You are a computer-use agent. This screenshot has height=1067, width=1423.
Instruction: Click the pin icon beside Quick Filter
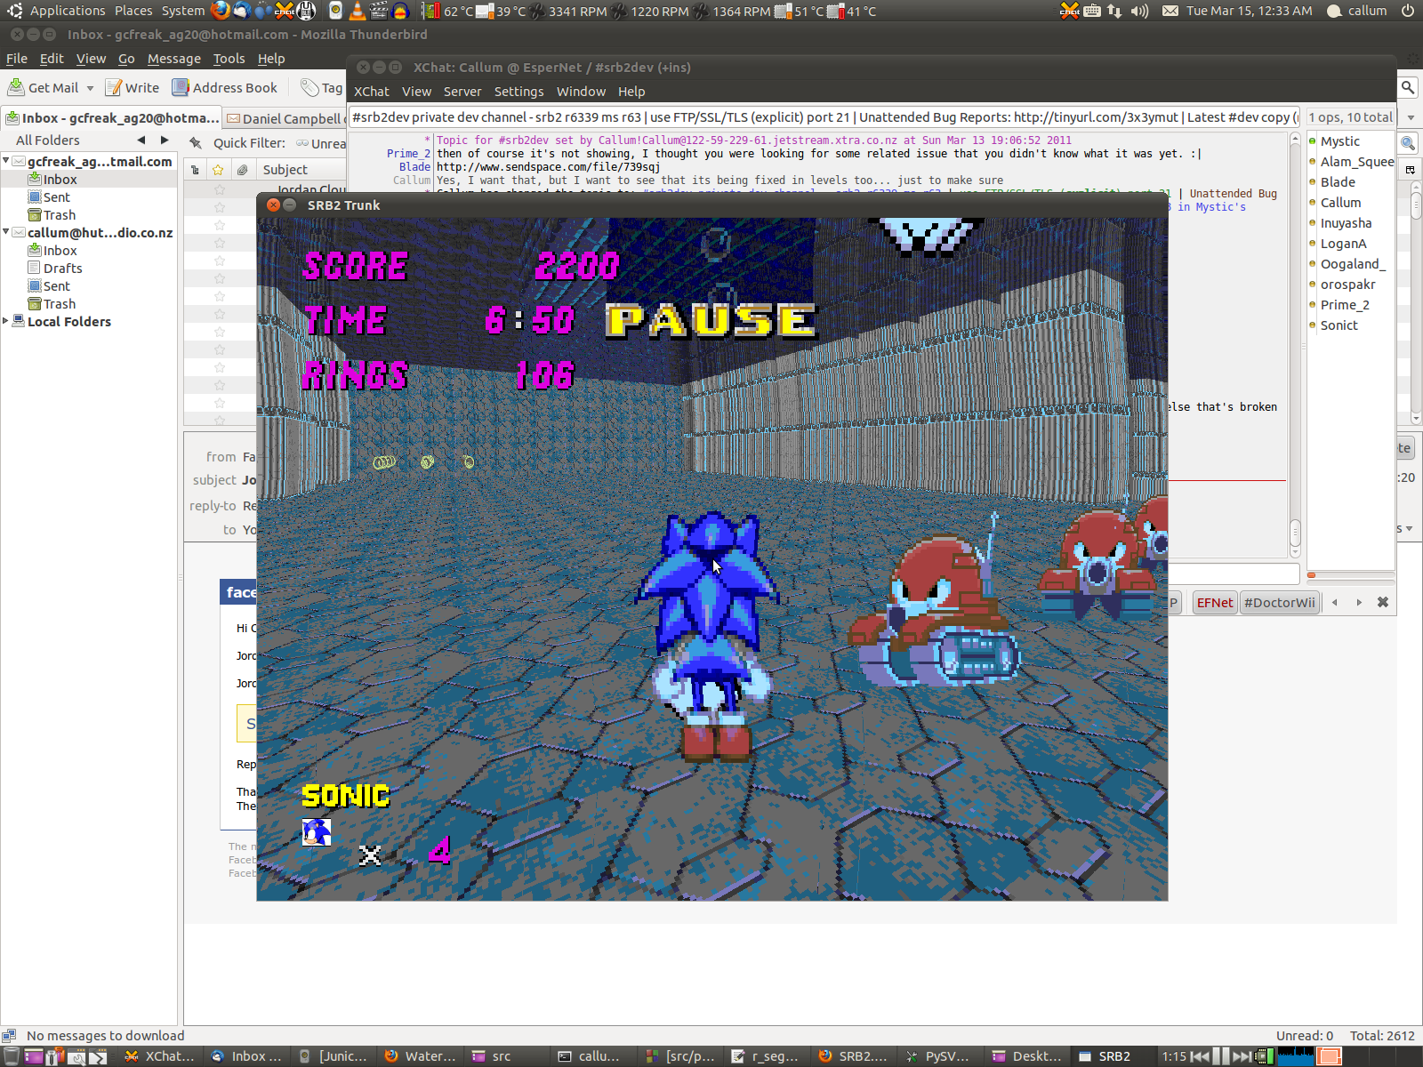pos(196,143)
